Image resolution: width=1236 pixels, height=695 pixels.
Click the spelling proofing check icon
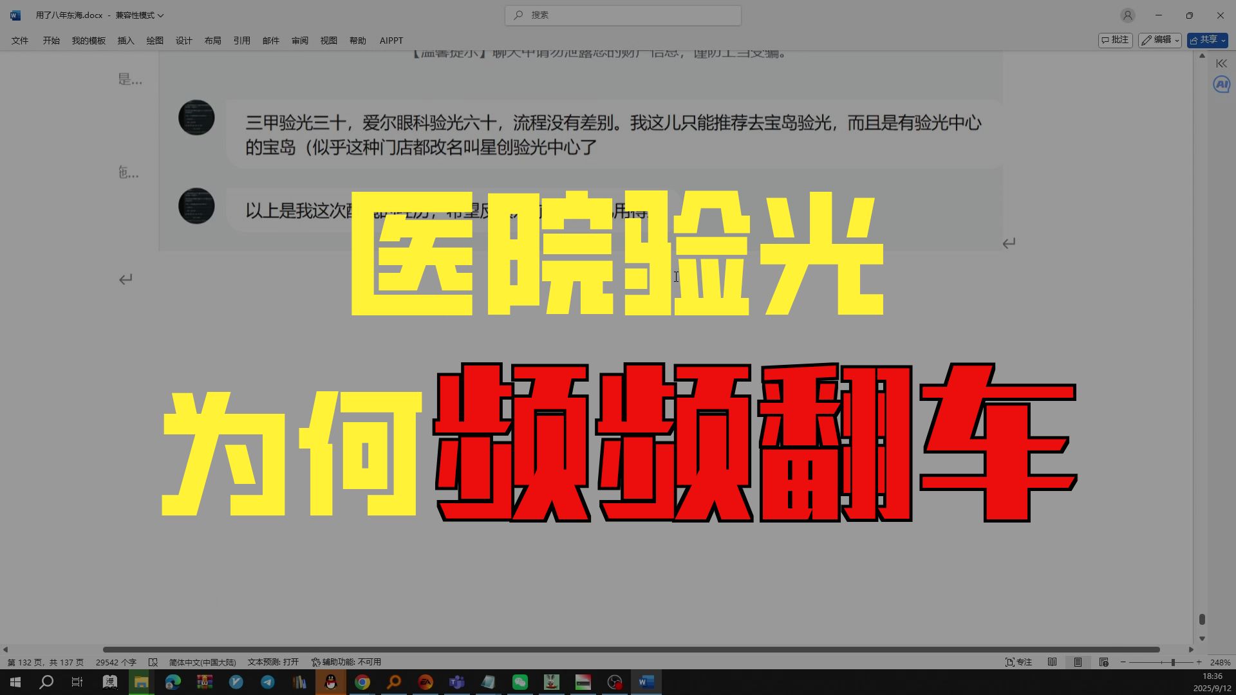pyautogui.click(x=153, y=662)
